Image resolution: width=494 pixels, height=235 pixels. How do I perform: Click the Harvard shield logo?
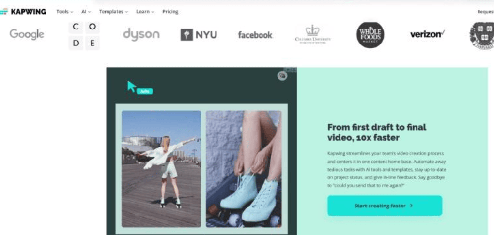click(x=482, y=36)
